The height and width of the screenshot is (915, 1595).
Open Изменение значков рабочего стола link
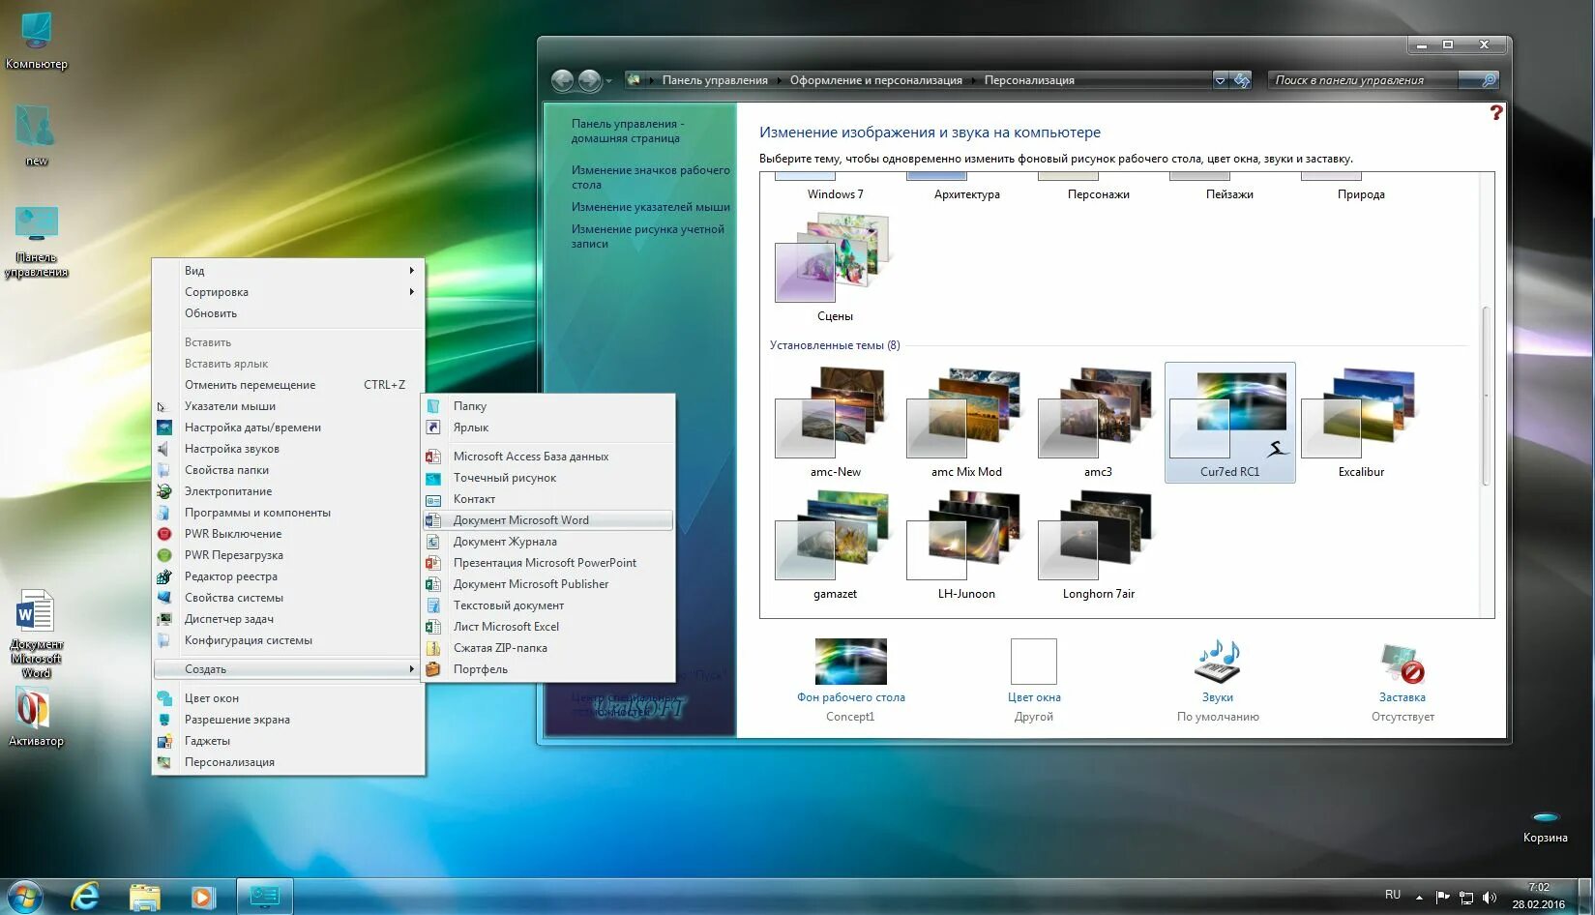pyautogui.click(x=650, y=177)
